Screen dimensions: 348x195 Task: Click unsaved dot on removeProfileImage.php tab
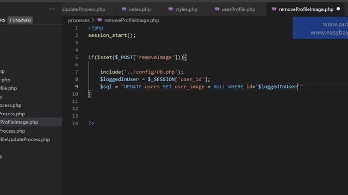click(338, 9)
